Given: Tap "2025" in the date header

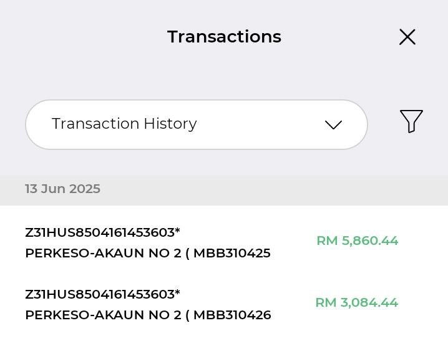Looking at the screenshot, I should click(85, 189).
